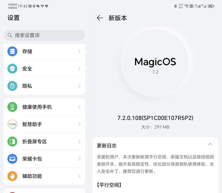Select the 安全 settings entry

(x=44, y=68)
